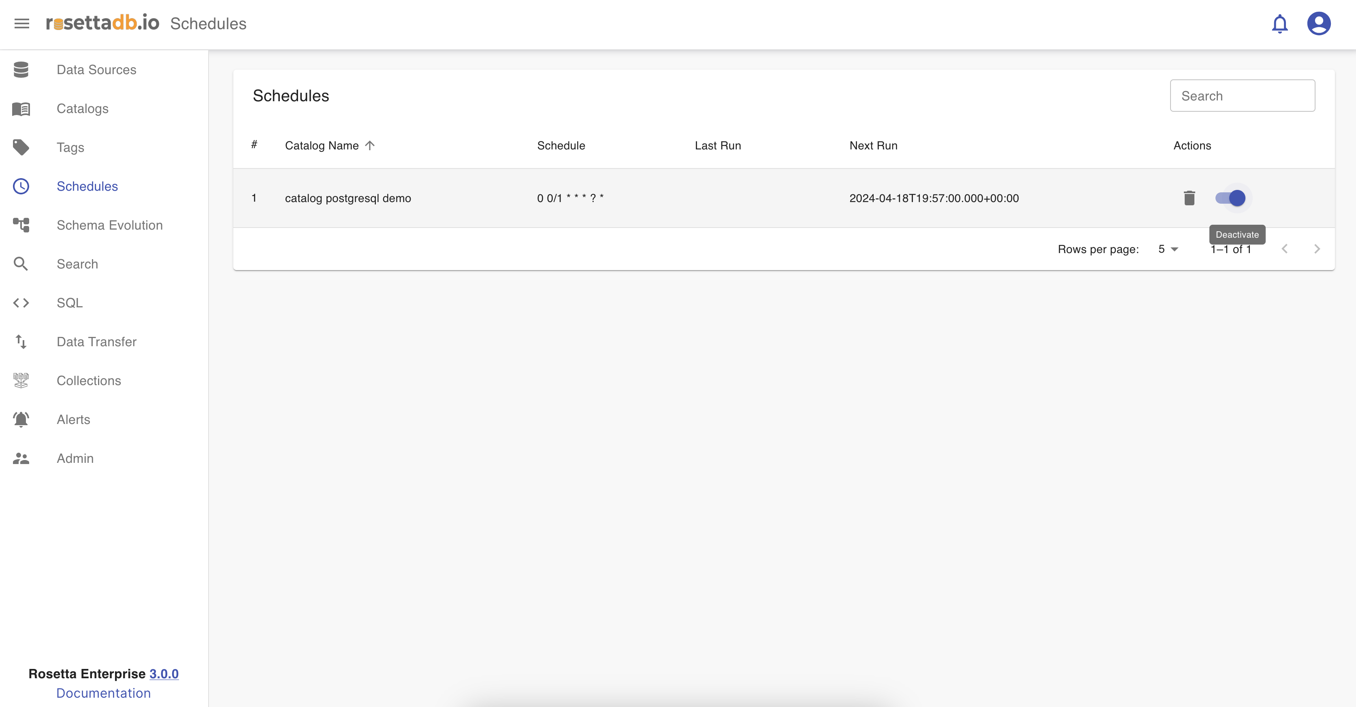Go to the next table page
The height and width of the screenshot is (707, 1356).
coord(1317,249)
